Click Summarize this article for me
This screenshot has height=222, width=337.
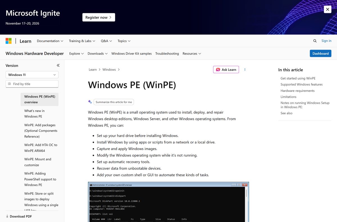pyautogui.click(x=114, y=102)
